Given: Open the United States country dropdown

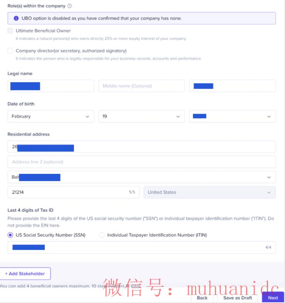Looking at the screenshot, I should tap(210, 192).
